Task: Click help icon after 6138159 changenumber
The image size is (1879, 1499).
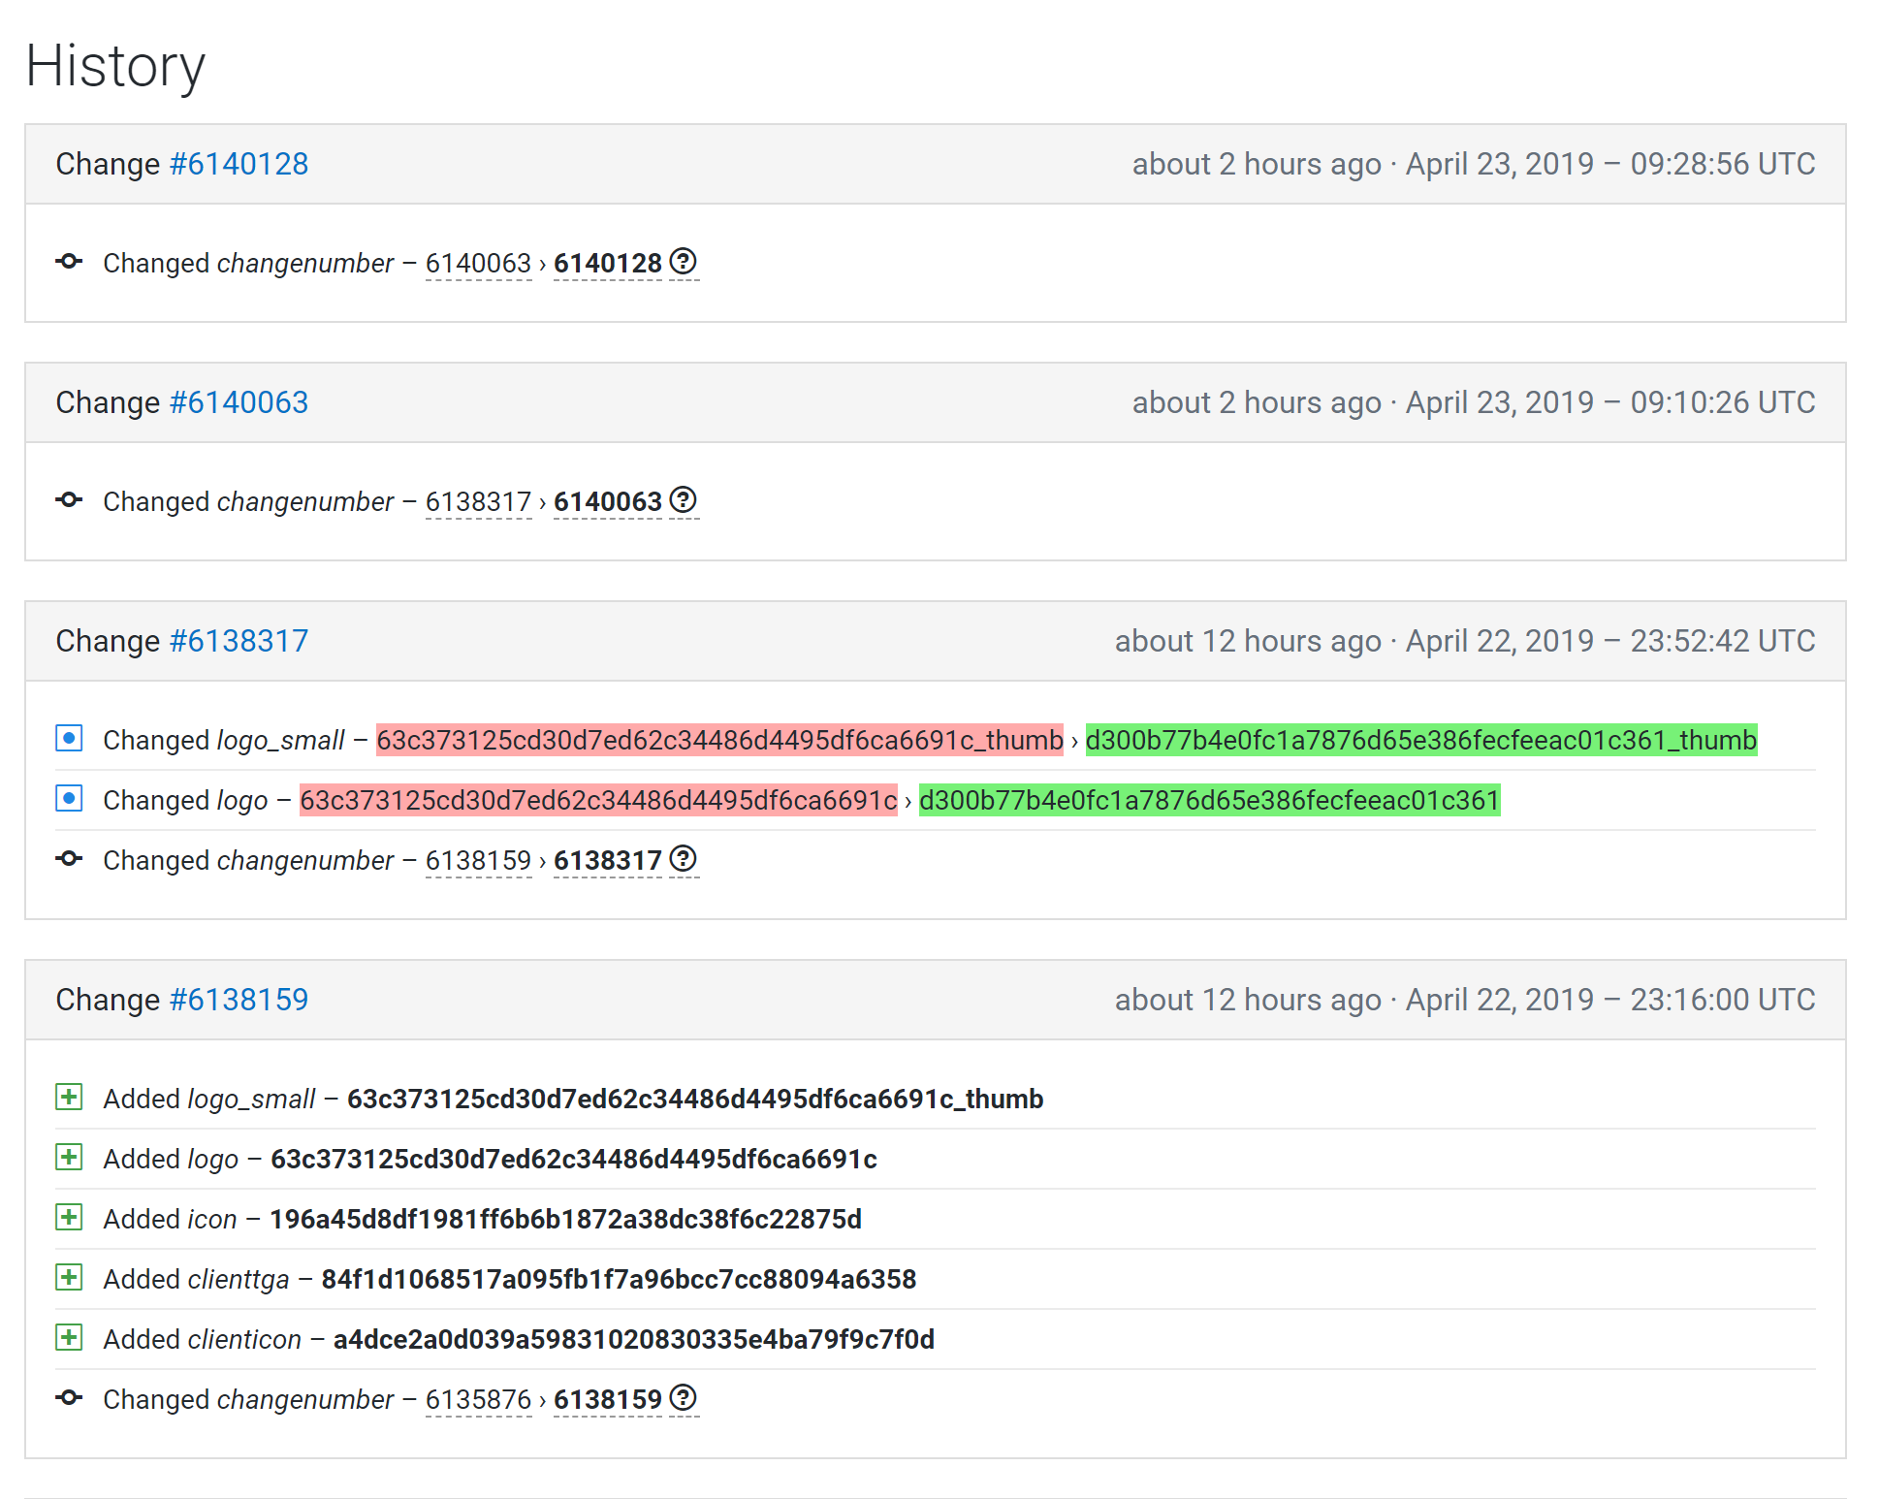Action: [x=684, y=1398]
